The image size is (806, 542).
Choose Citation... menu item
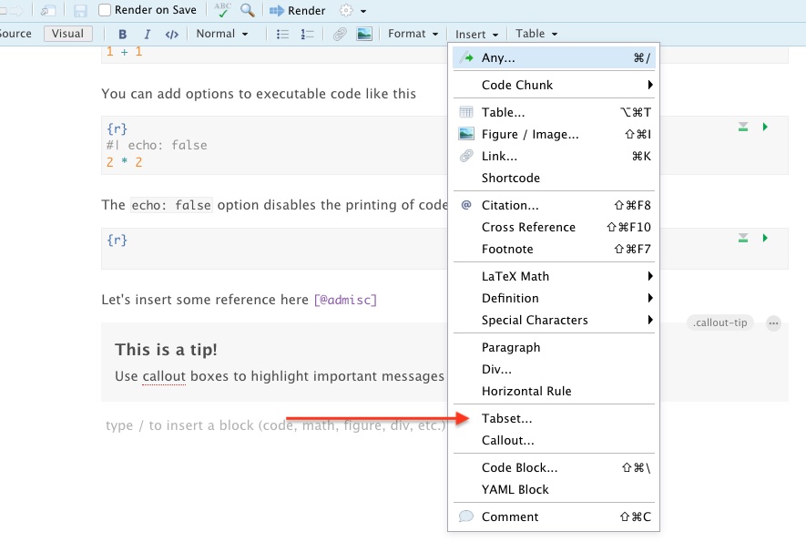pyautogui.click(x=554, y=205)
